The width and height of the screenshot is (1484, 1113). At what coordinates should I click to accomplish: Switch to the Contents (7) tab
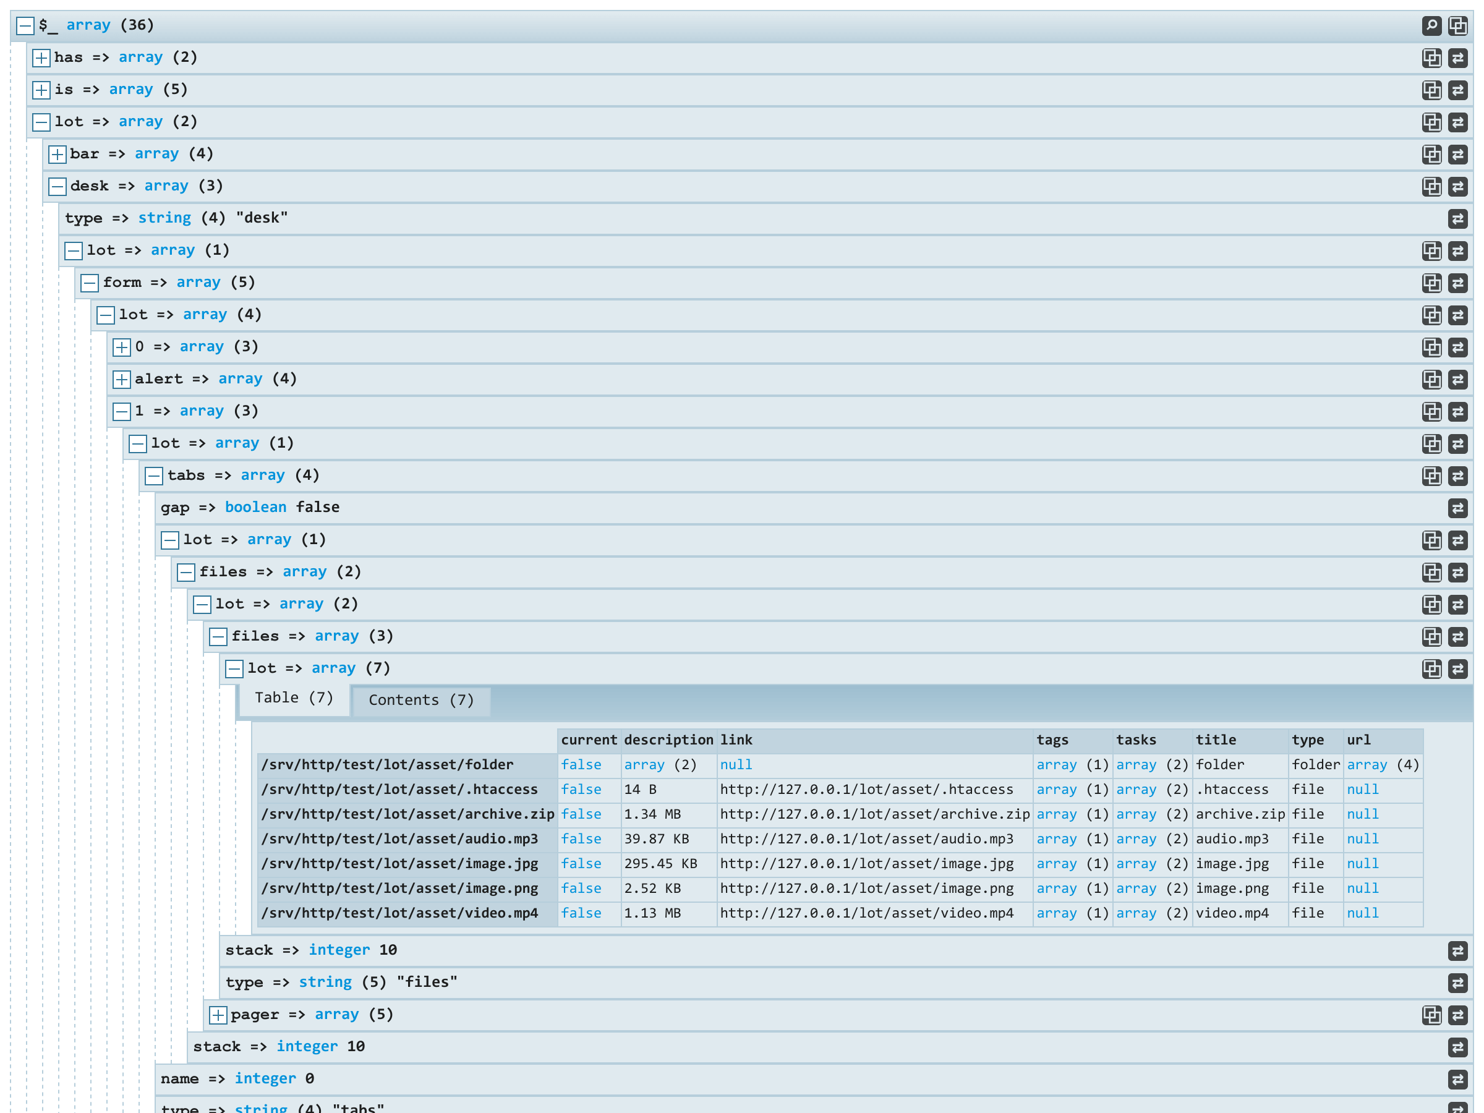click(420, 701)
